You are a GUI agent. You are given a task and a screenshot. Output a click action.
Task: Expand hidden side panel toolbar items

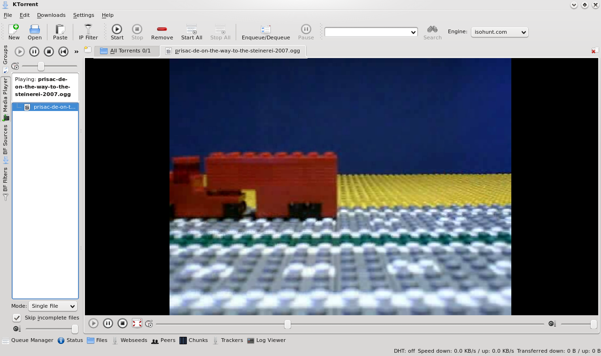click(76, 52)
